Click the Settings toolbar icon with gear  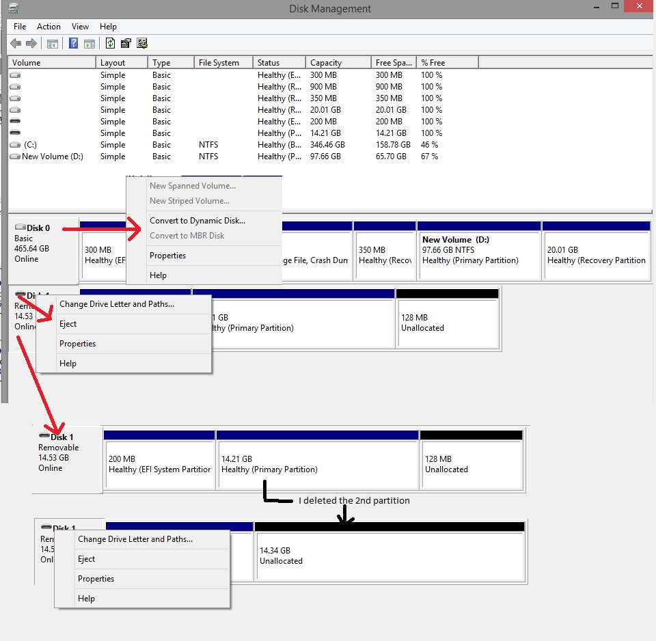tap(142, 44)
